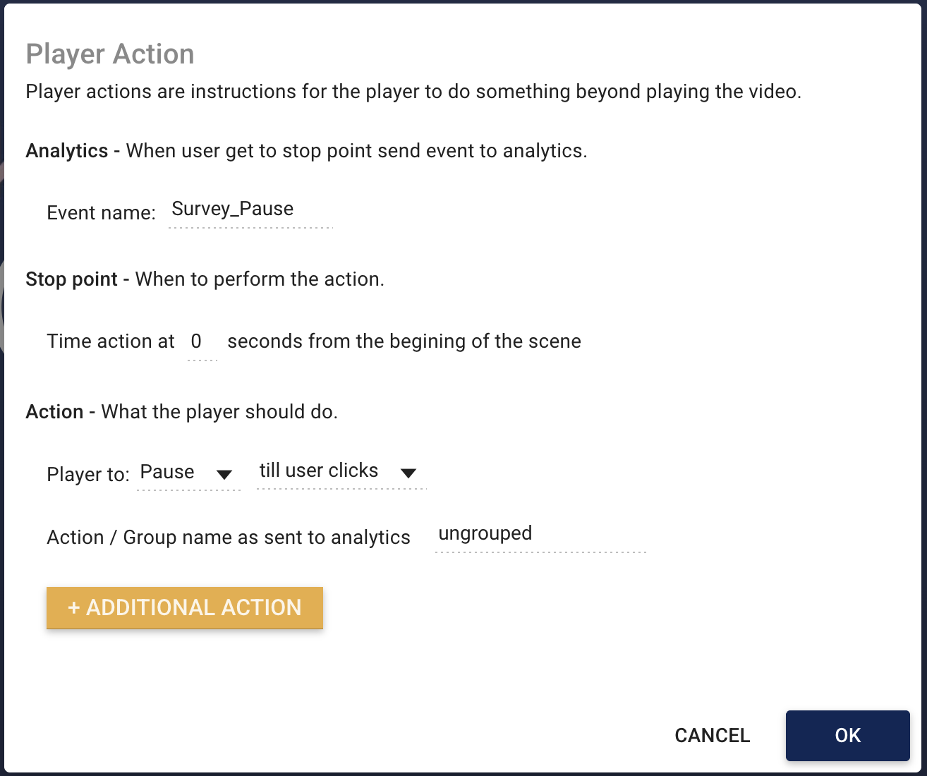Click the 'Time action at' label
Image resolution: width=927 pixels, height=776 pixels.
111,341
